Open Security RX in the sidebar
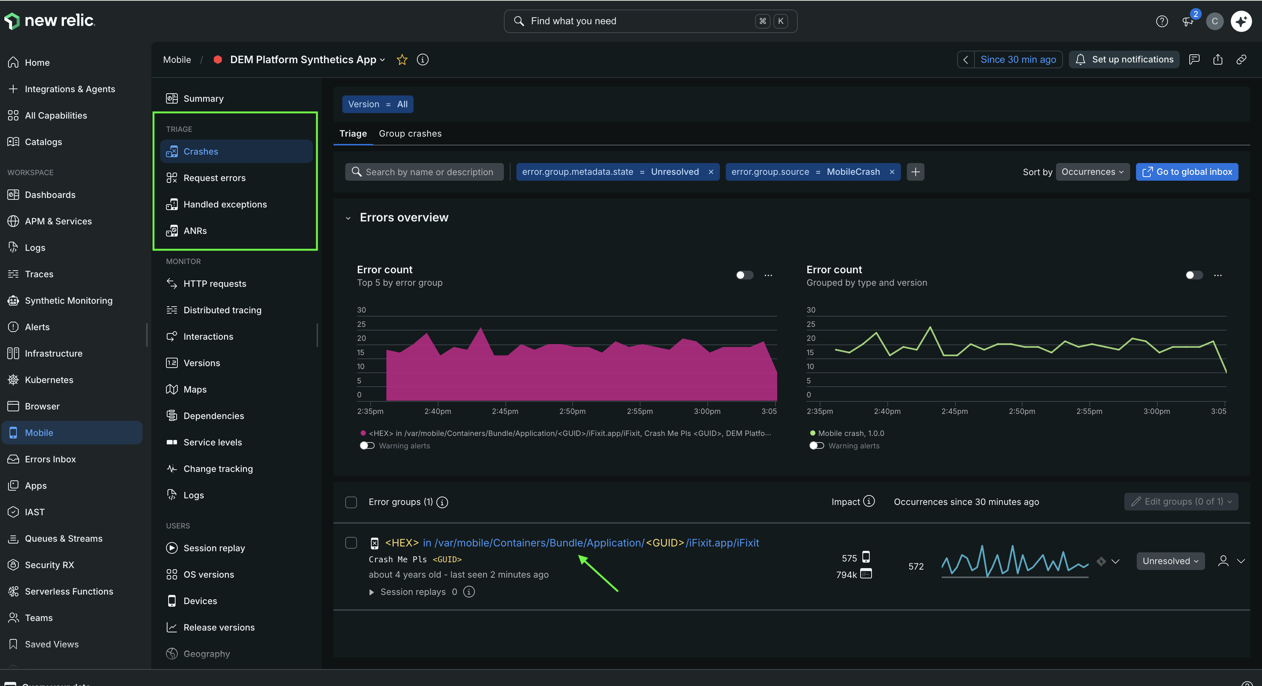This screenshot has width=1262, height=686. [50, 566]
